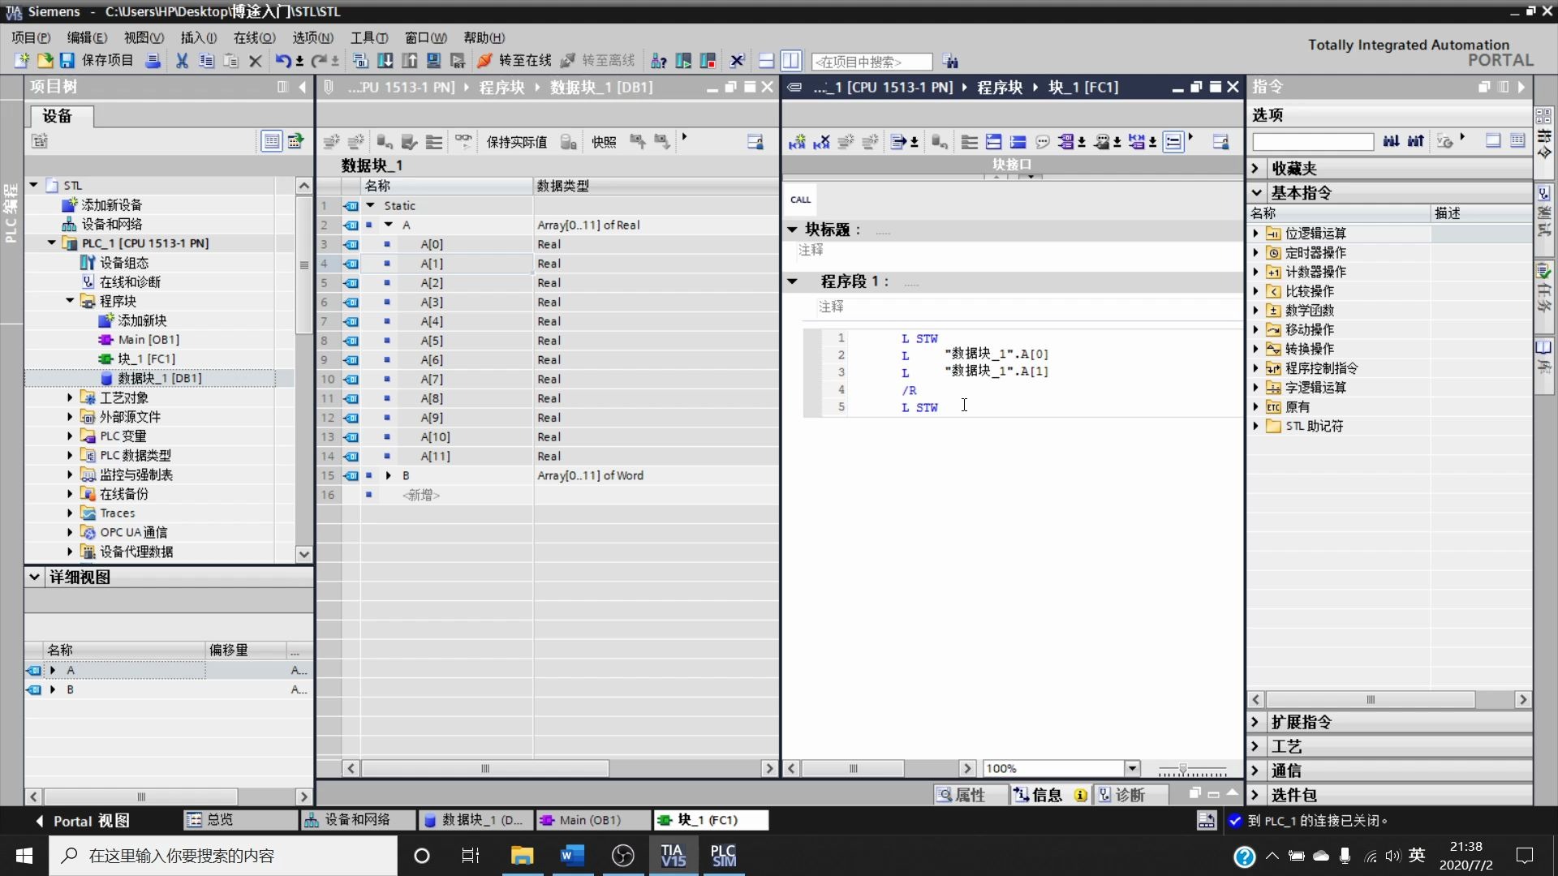Open the zoom 100% dropdown

coord(1132,768)
